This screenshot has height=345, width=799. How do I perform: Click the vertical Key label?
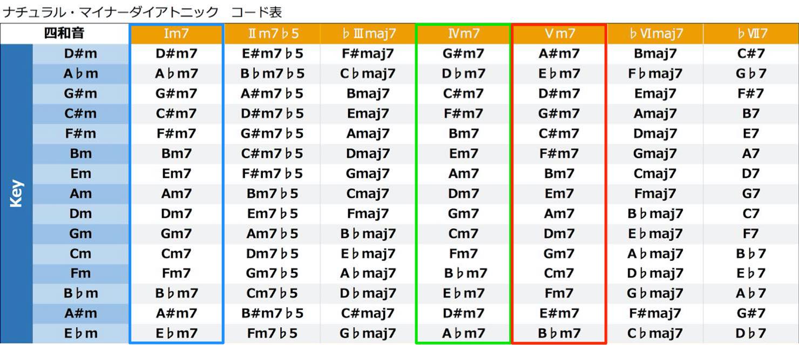[16, 194]
